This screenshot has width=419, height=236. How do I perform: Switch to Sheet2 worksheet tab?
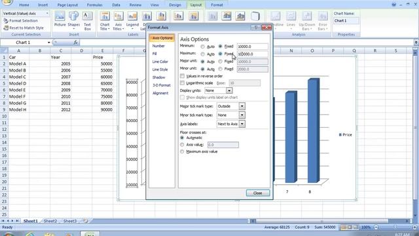tap(50, 221)
